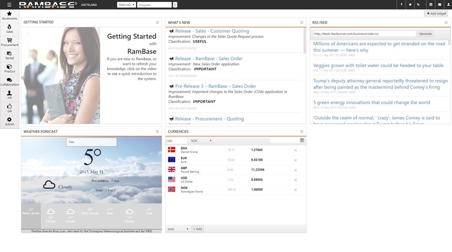Click the + Add currency button

click(x=197, y=229)
